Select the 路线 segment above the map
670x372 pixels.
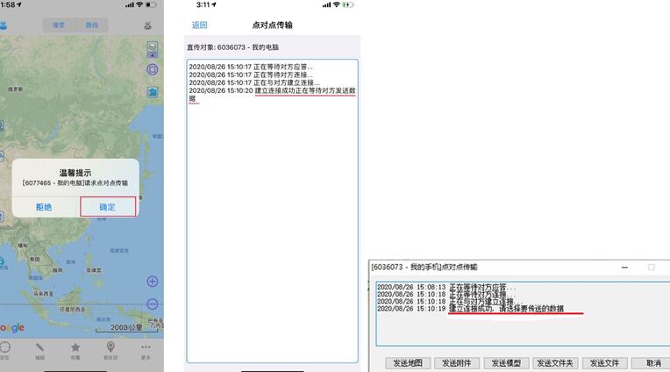coord(91,25)
